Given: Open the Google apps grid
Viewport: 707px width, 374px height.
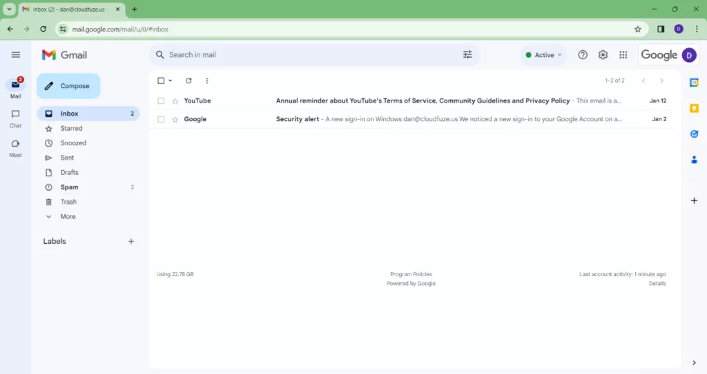Looking at the screenshot, I should [623, 55].
